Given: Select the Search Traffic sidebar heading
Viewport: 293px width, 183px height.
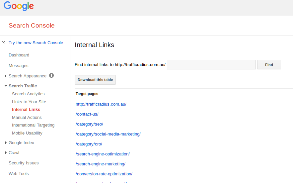Looking at the screenshot, I should coord(23,86).
